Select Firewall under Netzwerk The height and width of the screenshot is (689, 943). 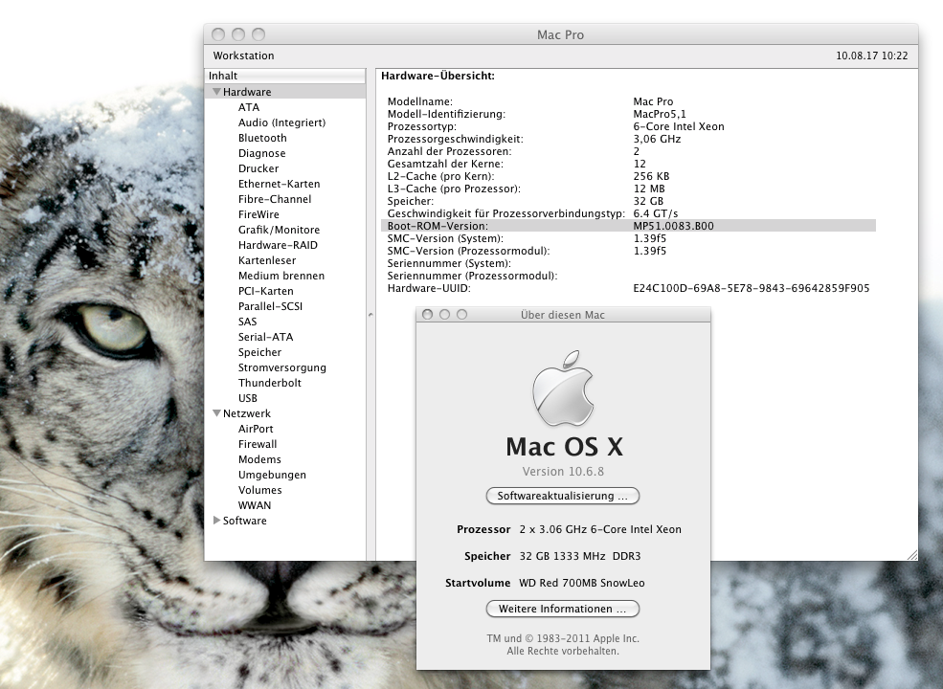(x=258, y=444)
